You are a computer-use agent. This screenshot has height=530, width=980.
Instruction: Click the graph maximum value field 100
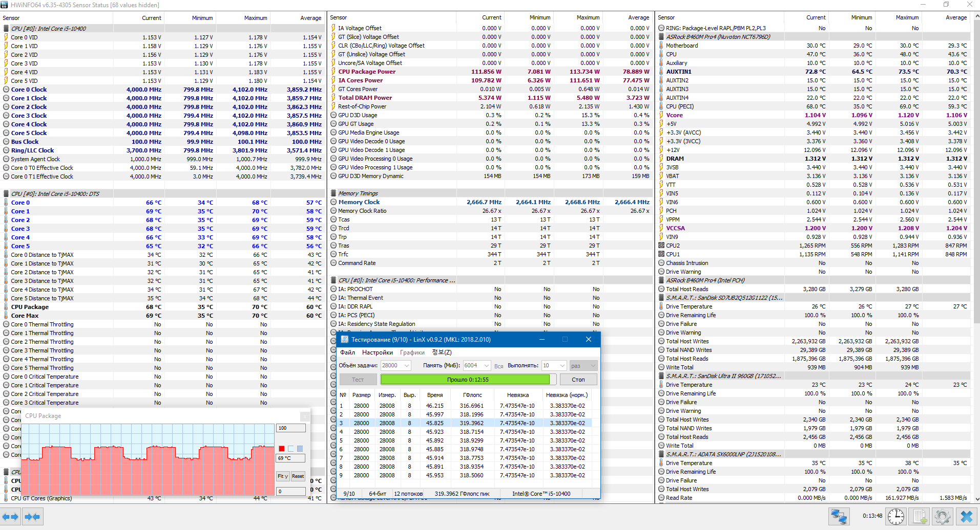point(290,428)
